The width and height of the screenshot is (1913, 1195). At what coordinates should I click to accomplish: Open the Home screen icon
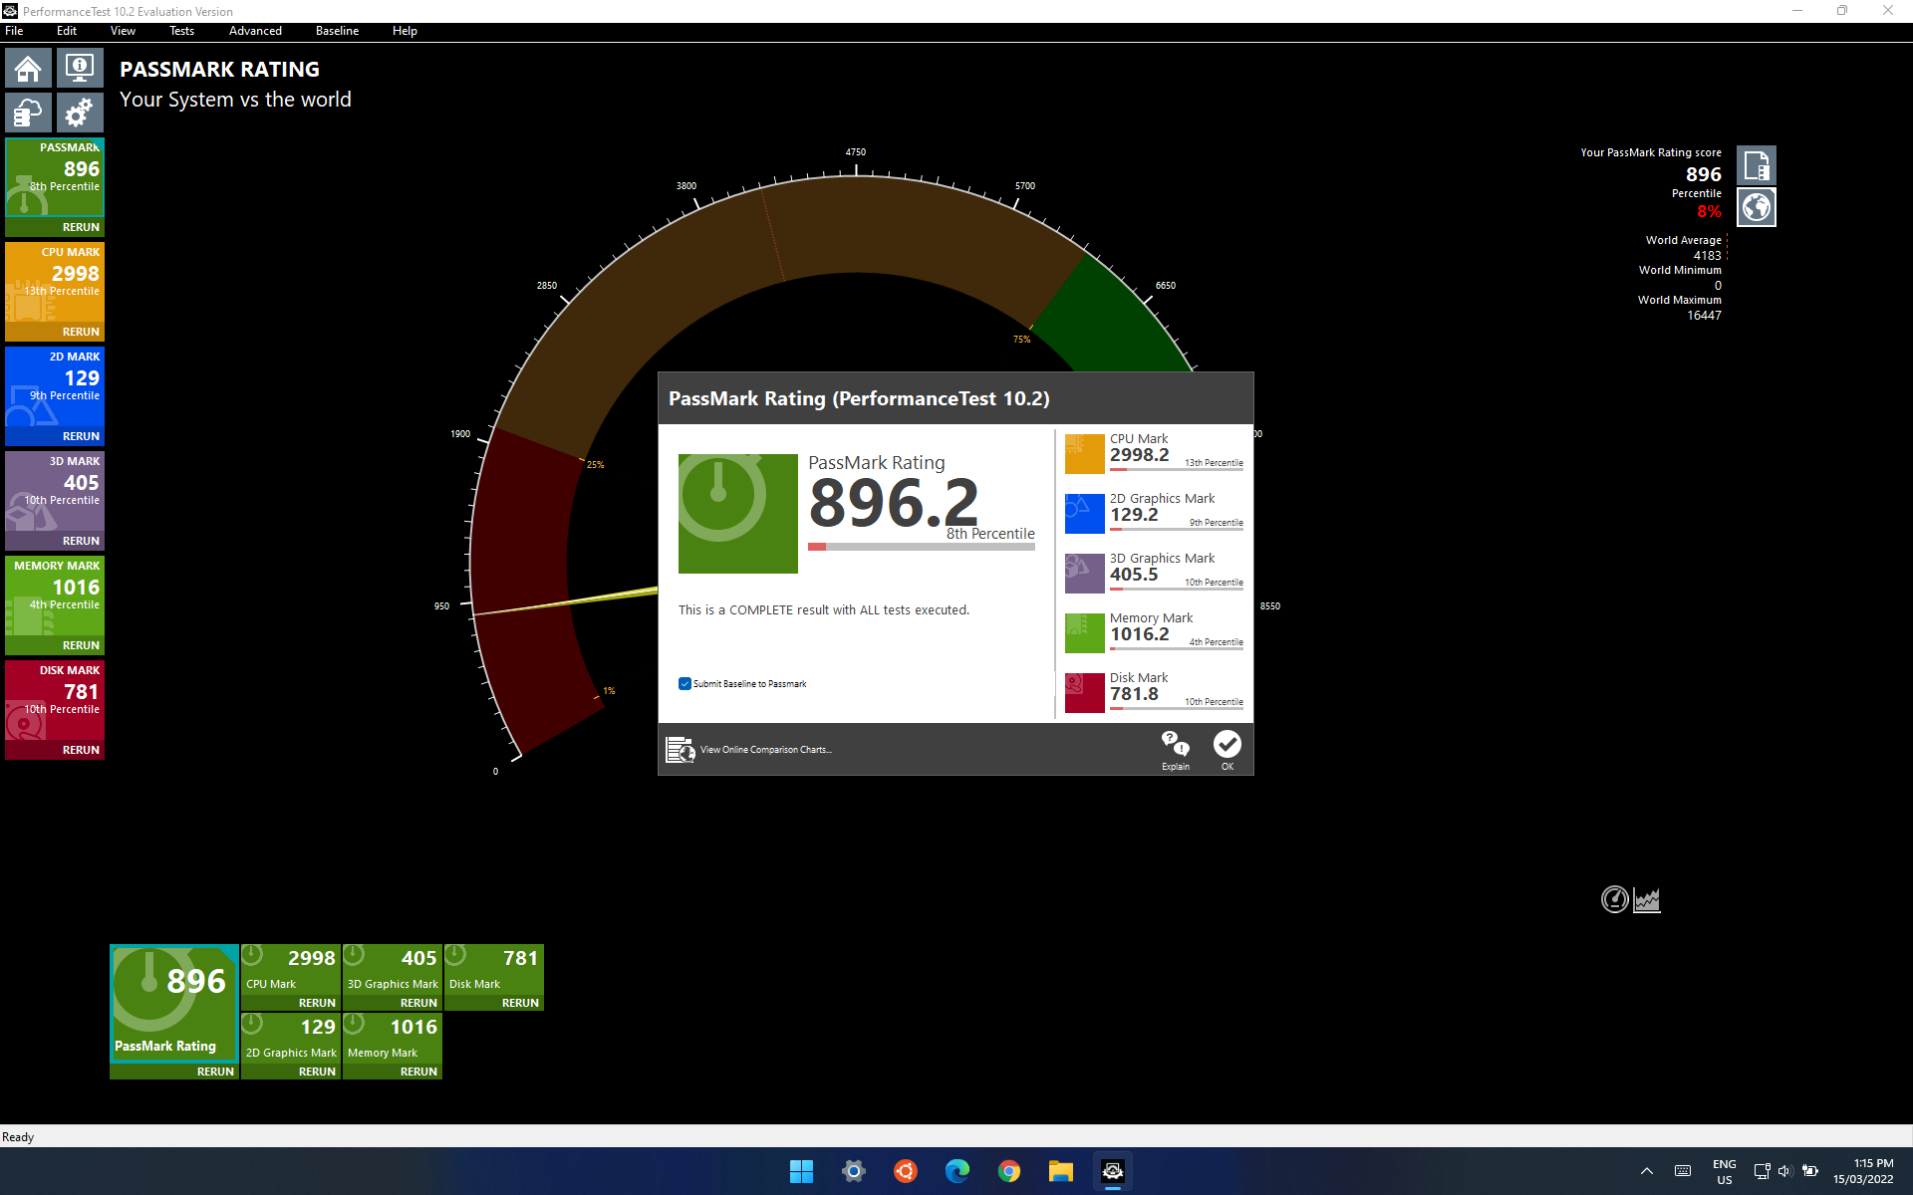(x=28, y=69)
